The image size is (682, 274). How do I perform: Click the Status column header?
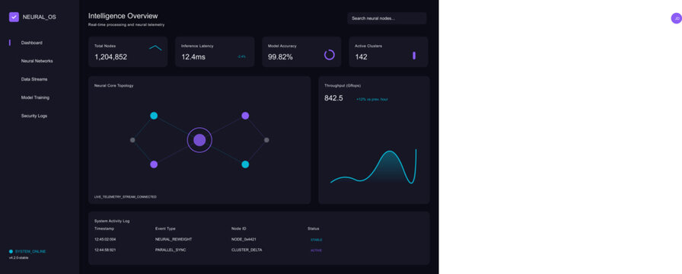coord(313,228)
